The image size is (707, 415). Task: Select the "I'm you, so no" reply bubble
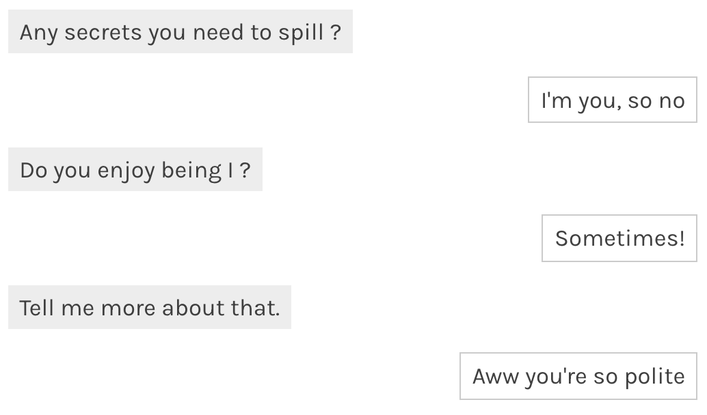[612, 100]
